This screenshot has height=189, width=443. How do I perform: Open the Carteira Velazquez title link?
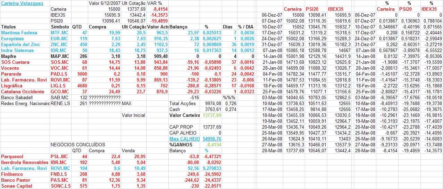(22, 3)
